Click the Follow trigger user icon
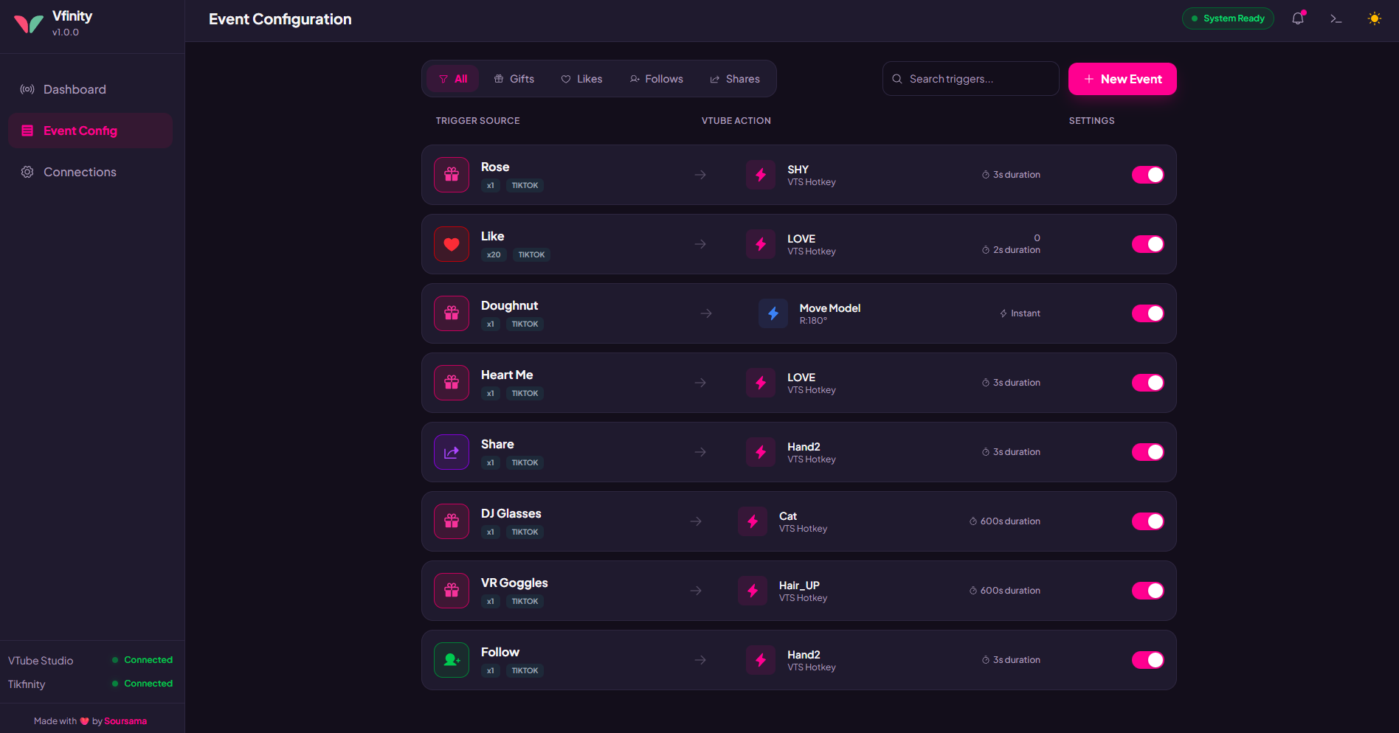Viewport: 1399px width, 733px height. pyautogui.click(x=452, y=660)
